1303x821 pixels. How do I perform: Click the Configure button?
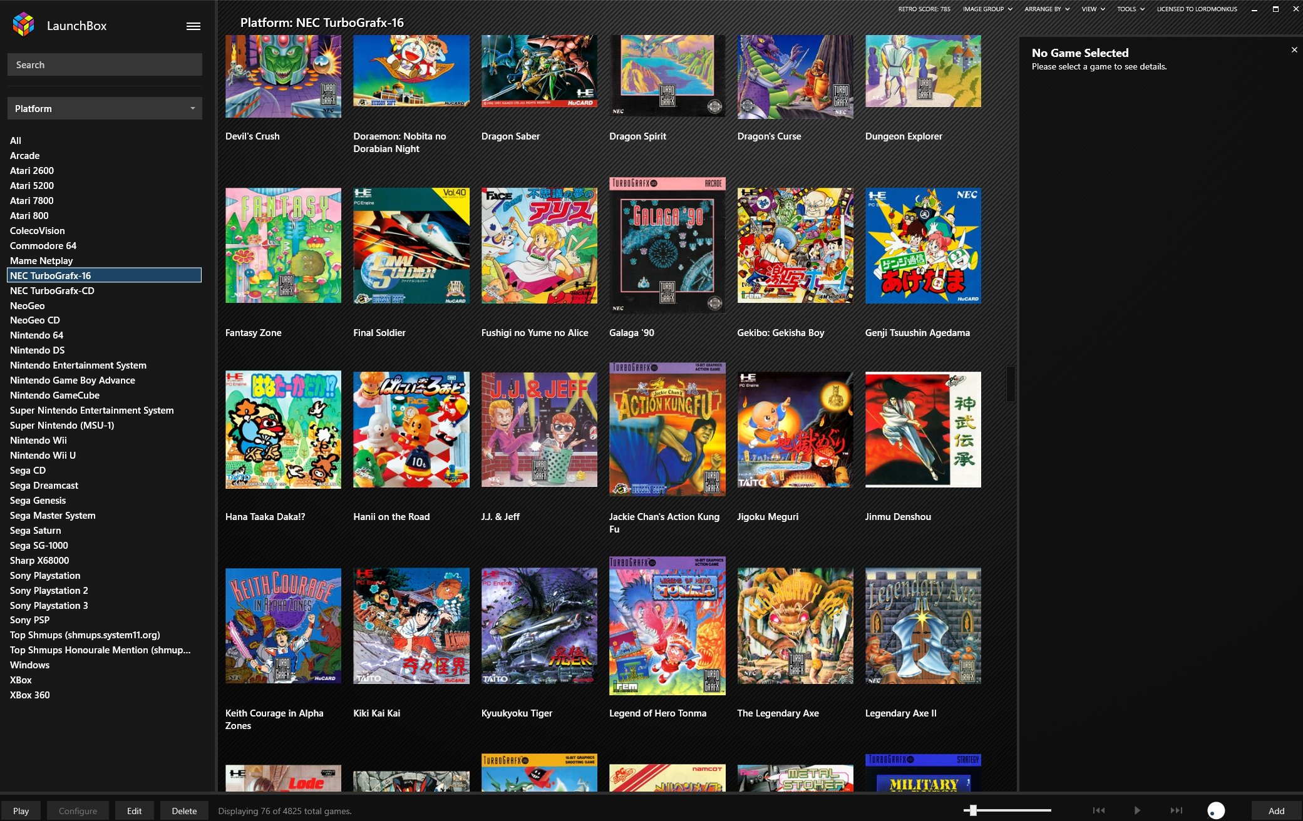pos(78,810)
